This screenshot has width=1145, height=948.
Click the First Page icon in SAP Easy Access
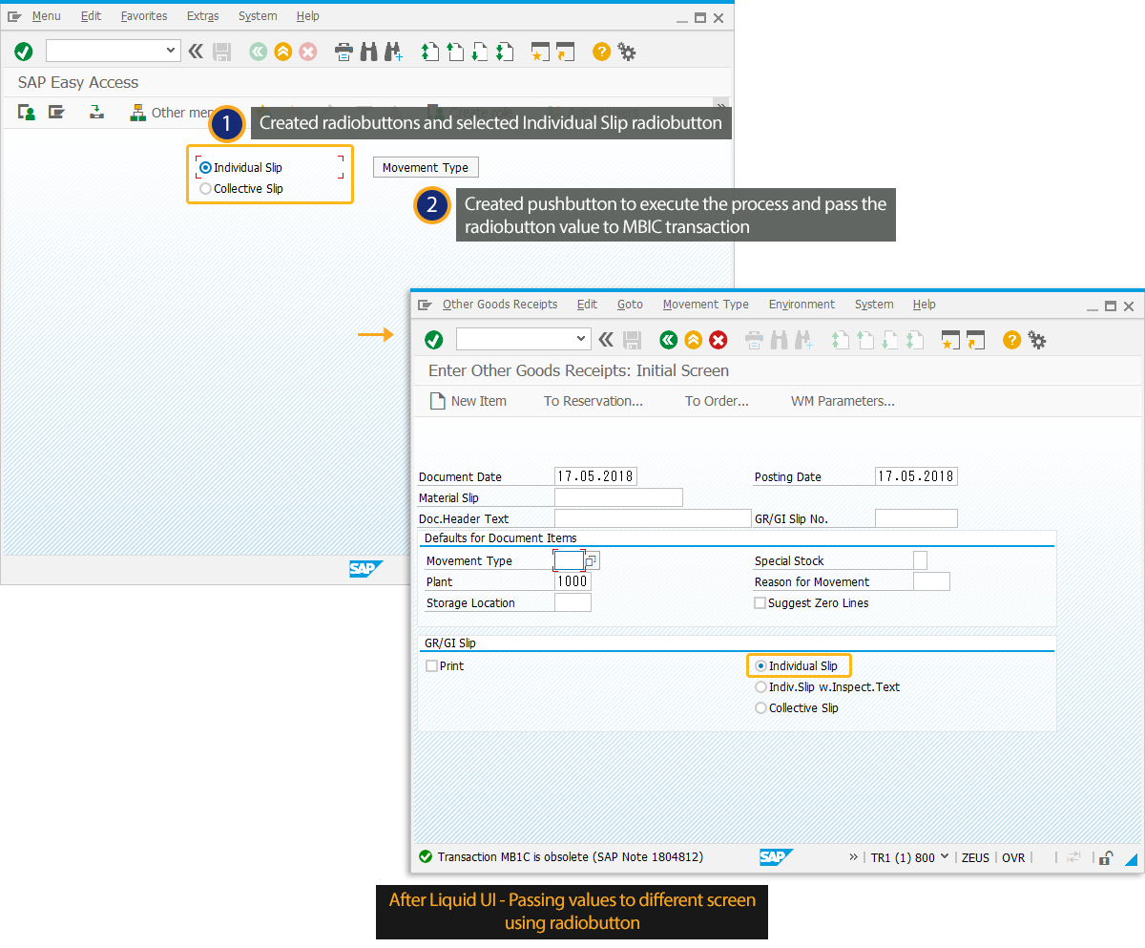pyautogui.click(x=430, y=52)
